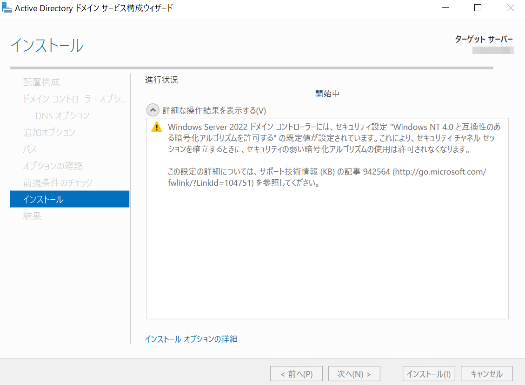Click the Windows Server 2022 warning message text
Viewport: 525px width, 385px height.
[334, 138]
